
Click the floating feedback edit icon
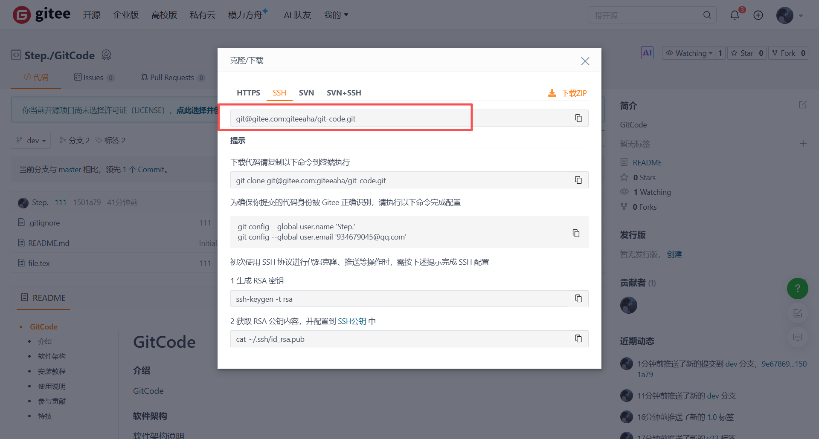tap(797, 314)
